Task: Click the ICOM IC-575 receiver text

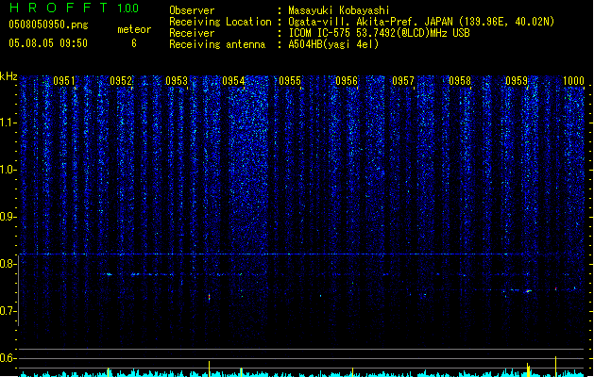Action: [379, 33]
